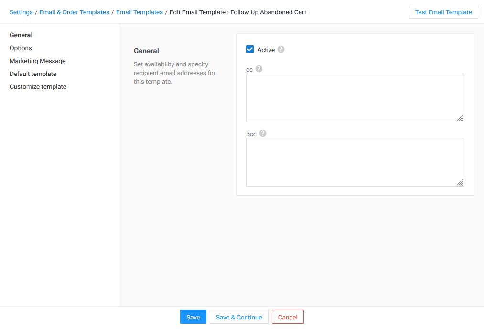Viewport: 484px width, 330px height.
Task: Focus the cc email addresses field
Action: (355, 97)
